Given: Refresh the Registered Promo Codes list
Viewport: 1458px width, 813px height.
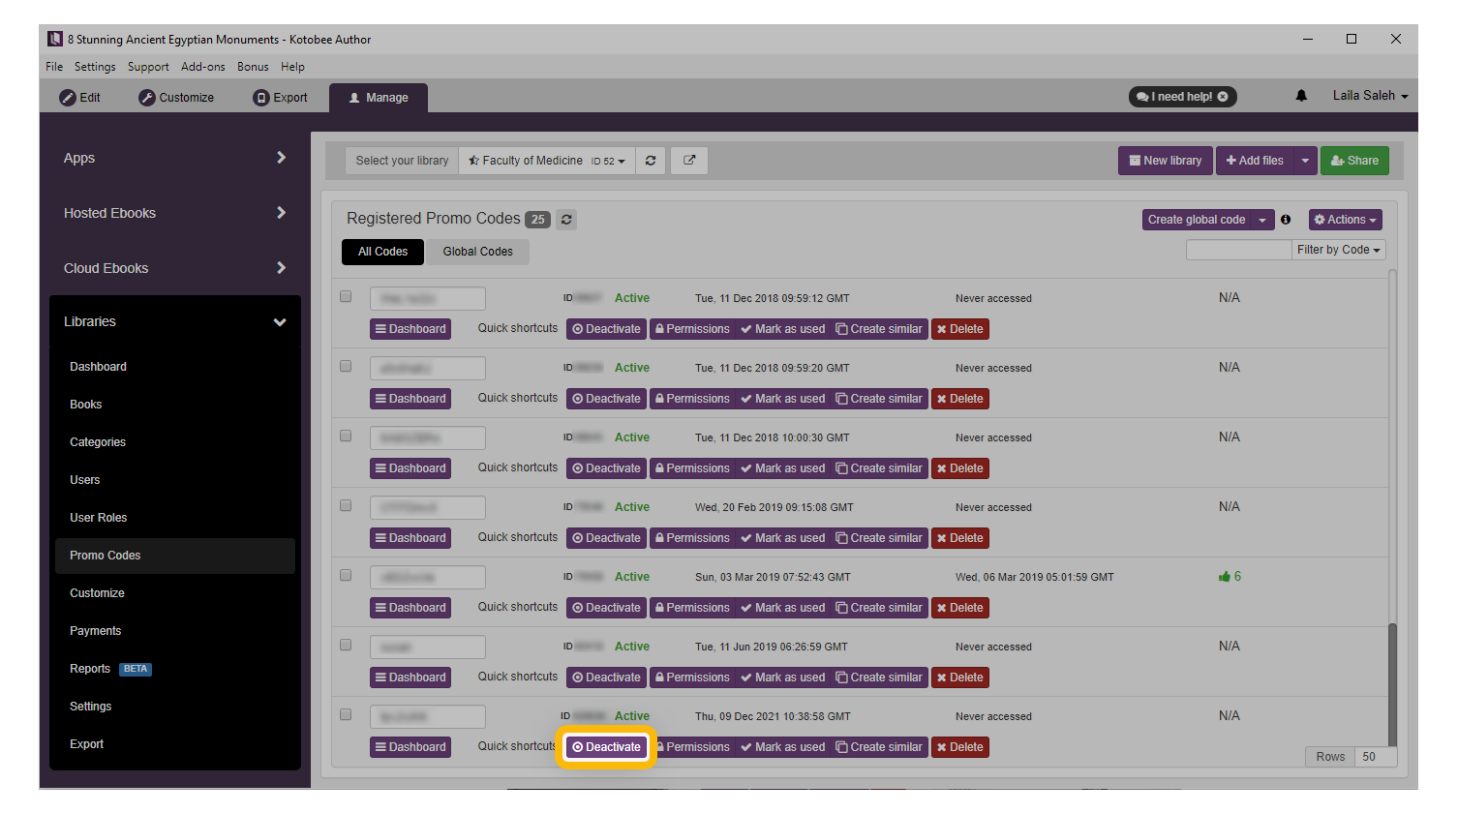Looking at the screenshot, I should pos(566,220).
